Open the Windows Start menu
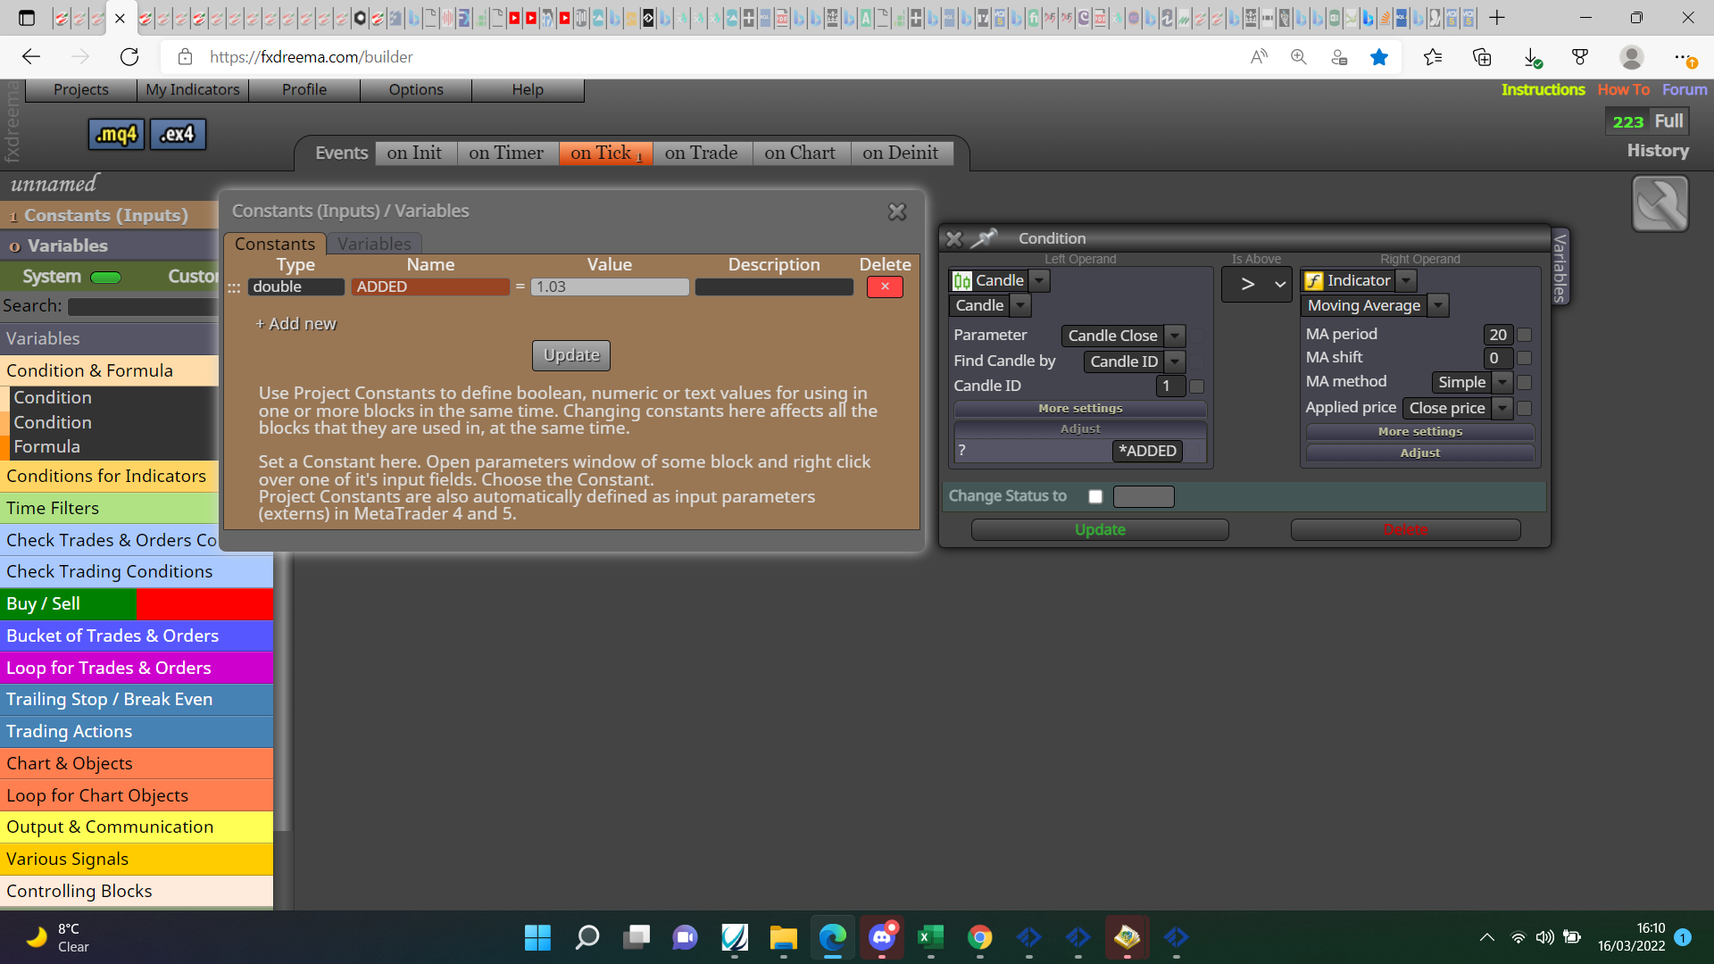The height and width of the screenshot is (964, 1714). (x=537, y=937)
